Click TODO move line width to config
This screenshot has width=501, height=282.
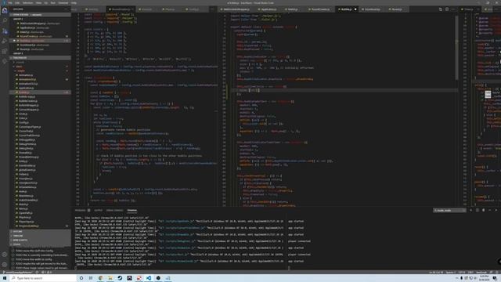tap(40, 259)
